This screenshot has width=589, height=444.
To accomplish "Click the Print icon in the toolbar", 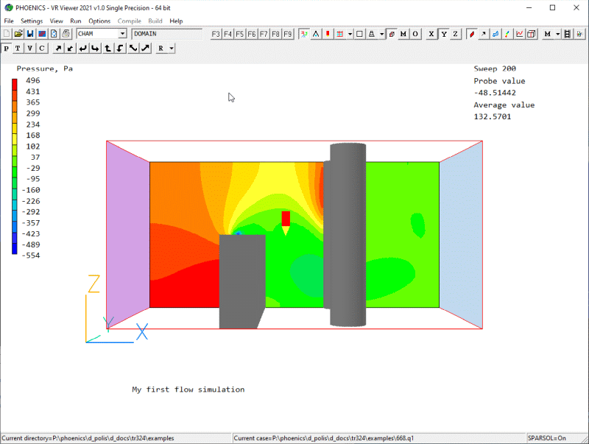I will coord(66,34).
